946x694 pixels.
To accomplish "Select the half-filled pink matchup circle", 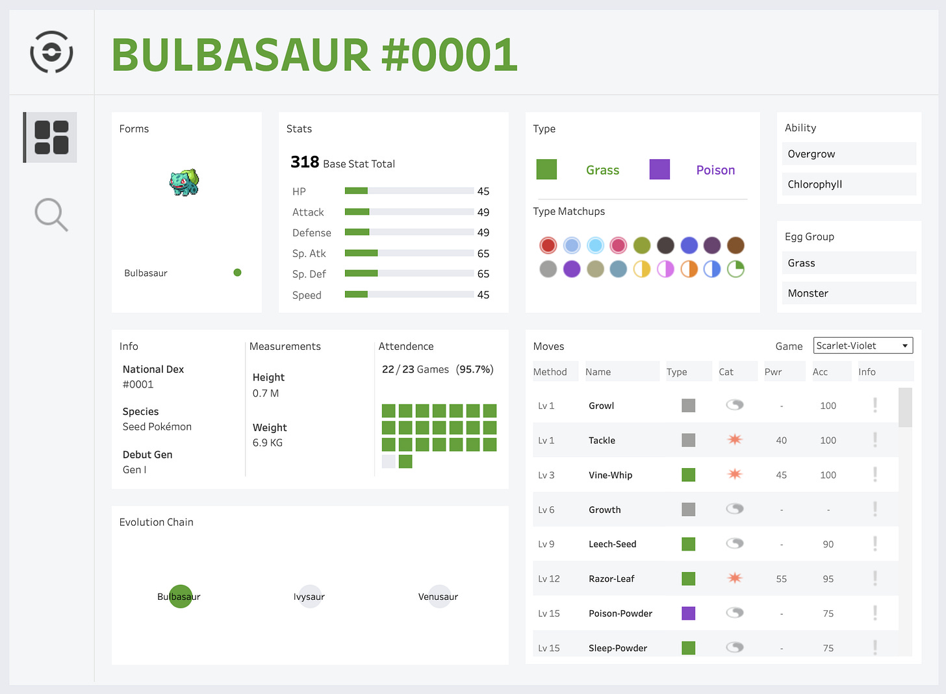I will (x=665, y=269).
